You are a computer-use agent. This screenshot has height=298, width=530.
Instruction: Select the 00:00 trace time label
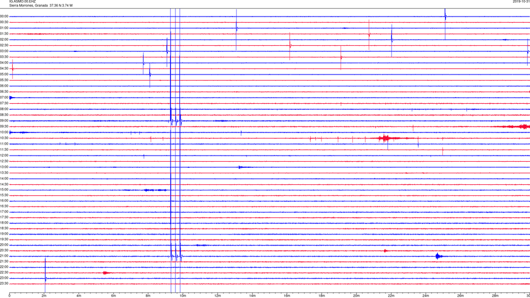pyautogui.click(x=4, y=16)
